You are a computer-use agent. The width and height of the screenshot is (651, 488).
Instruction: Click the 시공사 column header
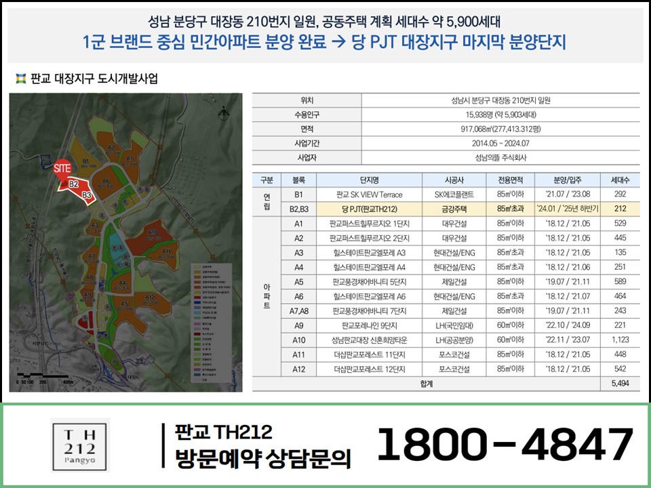[x=454, y=180]
